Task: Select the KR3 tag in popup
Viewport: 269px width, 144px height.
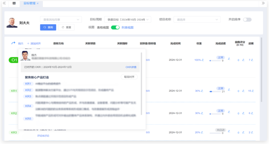Action: click(x=28, y=96)
